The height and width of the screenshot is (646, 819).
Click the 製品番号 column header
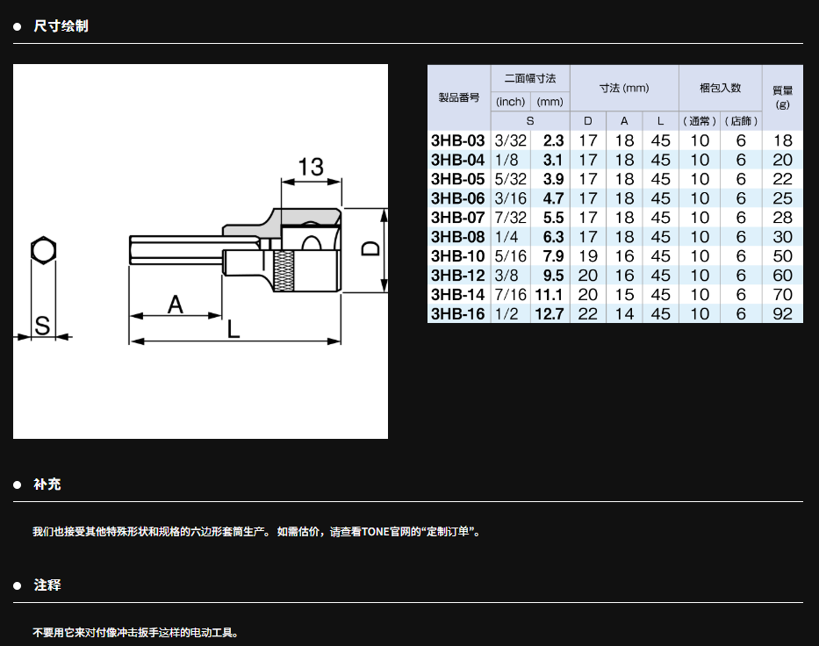458,97
